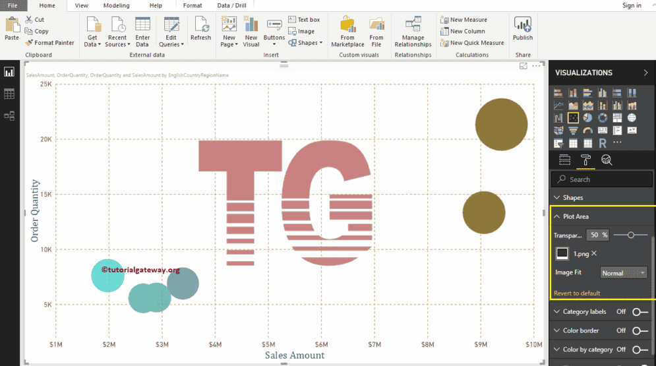This screenshot has height=366, width=656.
Task: Open the Fields well tab icon
Action: click(565, 160)
